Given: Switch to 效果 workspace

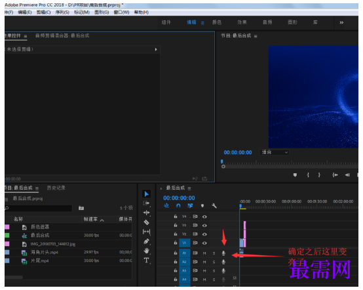Looking at the screenshot, I should [242, 22].
